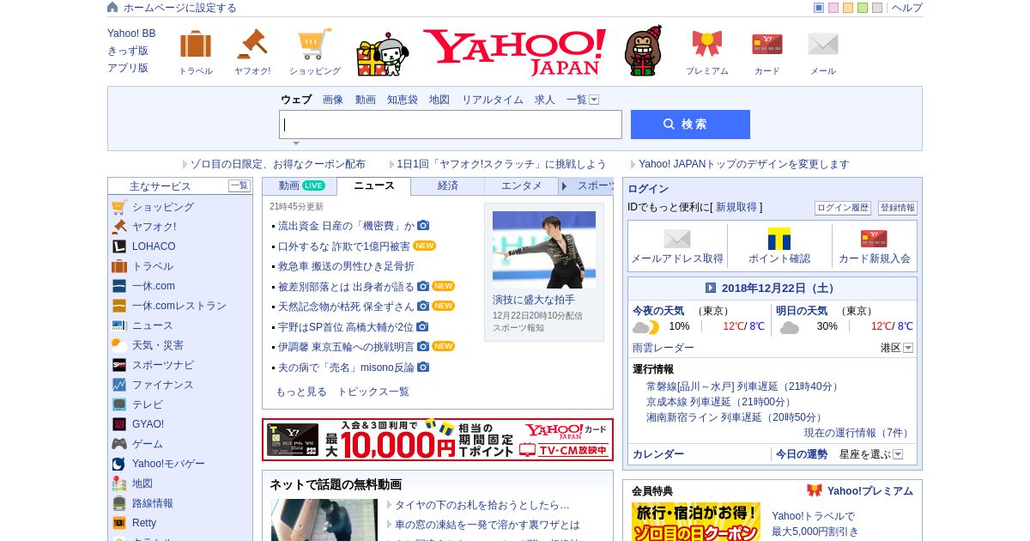Click カード新規入会 card icon
Viewport: 1030px width, 541px height.
tap(874, 239)
